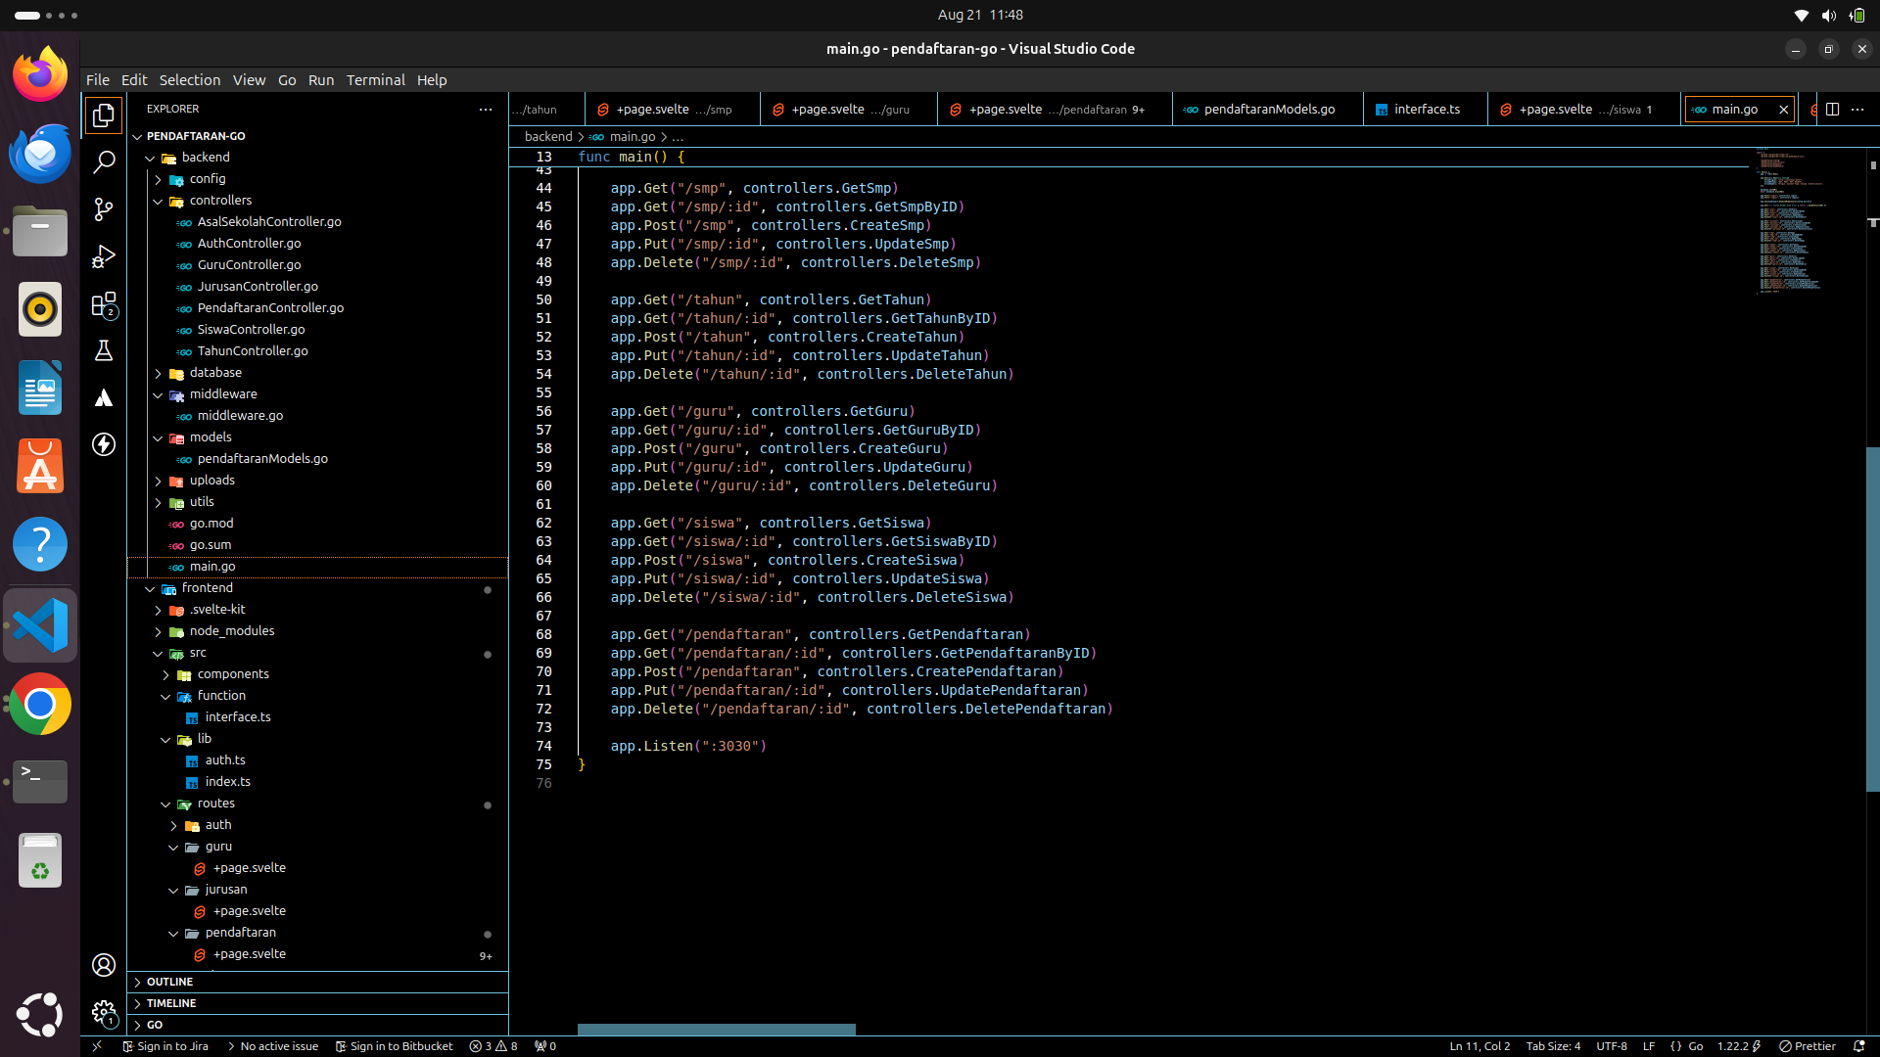Open the Search view in activity bar
Screen dimensions: 1880x1057
coord(104,162)
